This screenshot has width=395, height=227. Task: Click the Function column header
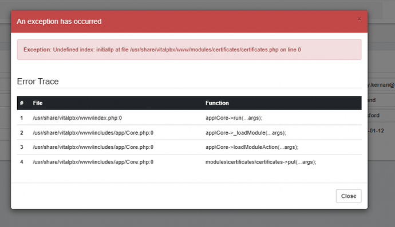click(x=217, y=103)
